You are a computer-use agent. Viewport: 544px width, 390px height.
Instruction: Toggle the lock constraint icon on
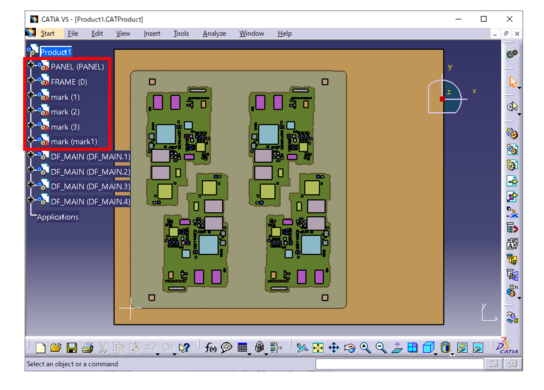point(260,347)
